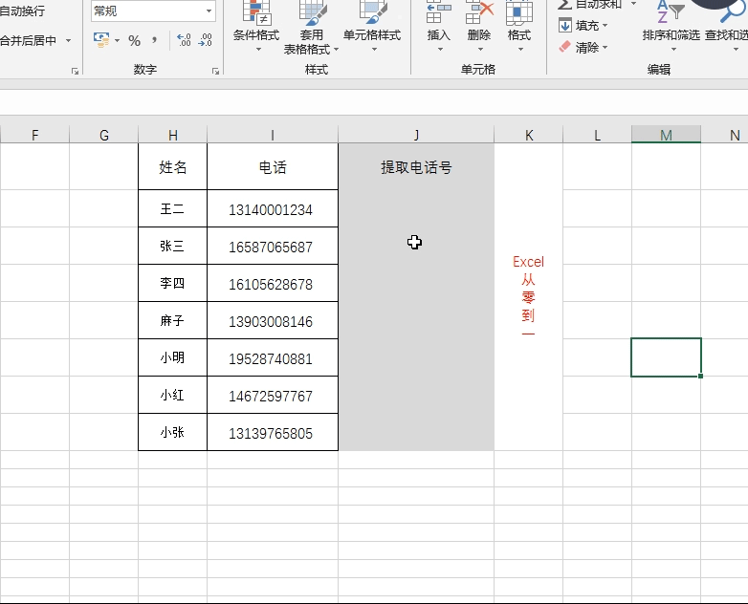Click the 提取电话号 header cell
The width and height of the screenshot is (748, 604).
point(416,167)
